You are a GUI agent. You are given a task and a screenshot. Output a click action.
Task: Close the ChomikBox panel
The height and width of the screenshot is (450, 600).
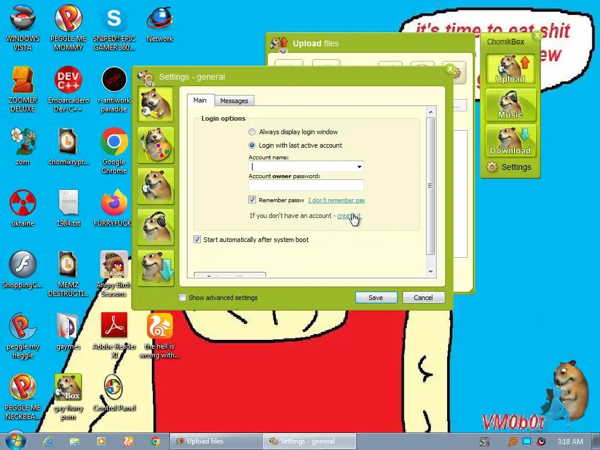tap(537, 36)
